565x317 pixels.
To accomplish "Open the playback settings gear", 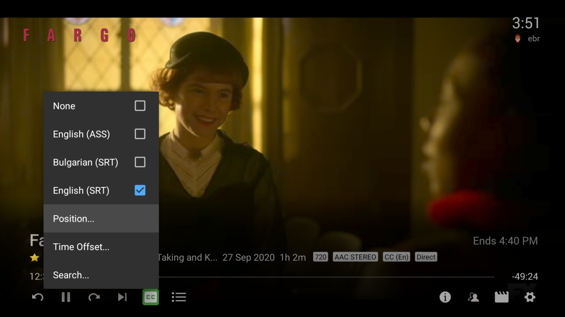I will coord(530,297).
